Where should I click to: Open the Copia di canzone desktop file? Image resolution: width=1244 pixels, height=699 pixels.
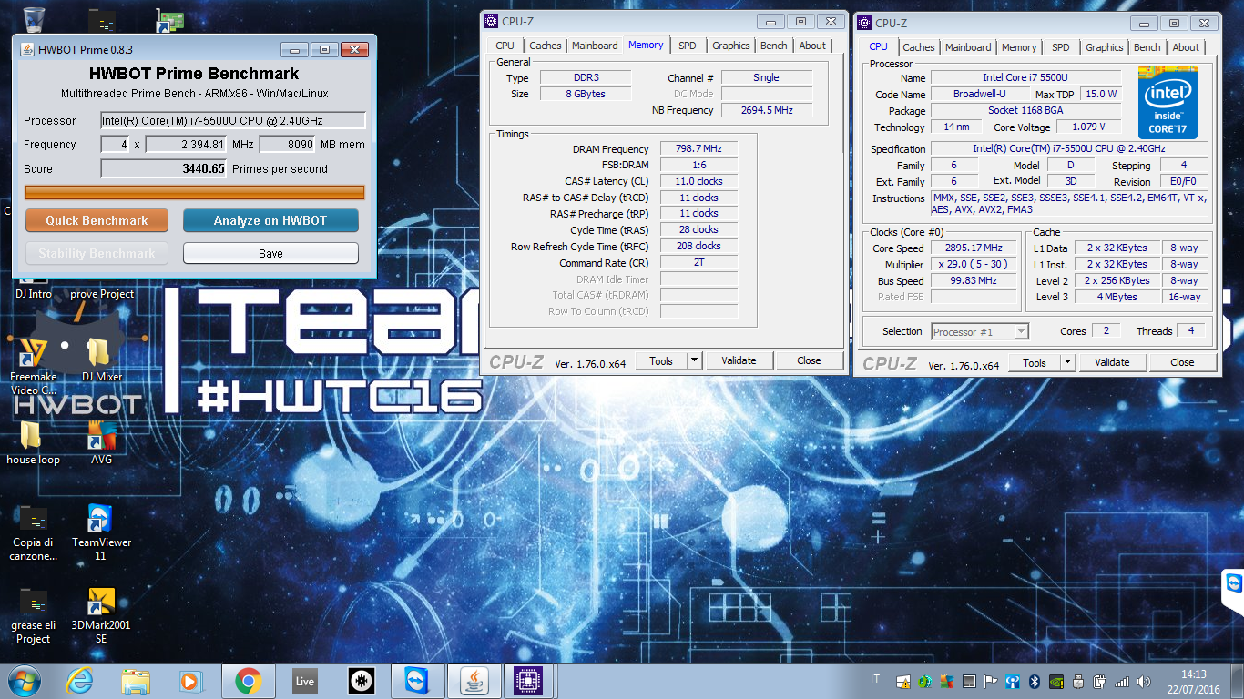34,533
